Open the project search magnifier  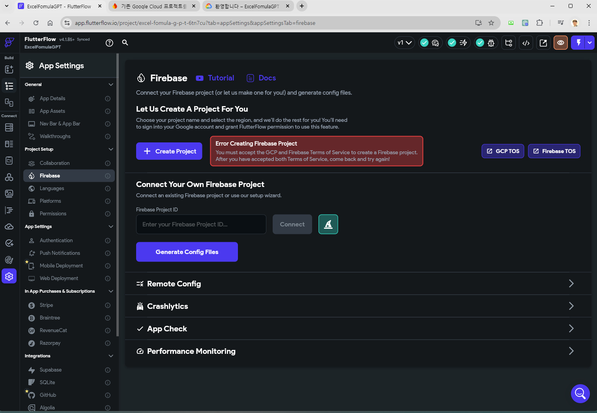pyautogui.click(x=125, y=43)
